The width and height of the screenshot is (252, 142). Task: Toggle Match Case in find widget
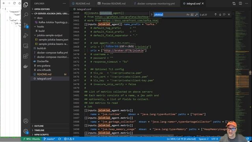click(x=188, y=15)
